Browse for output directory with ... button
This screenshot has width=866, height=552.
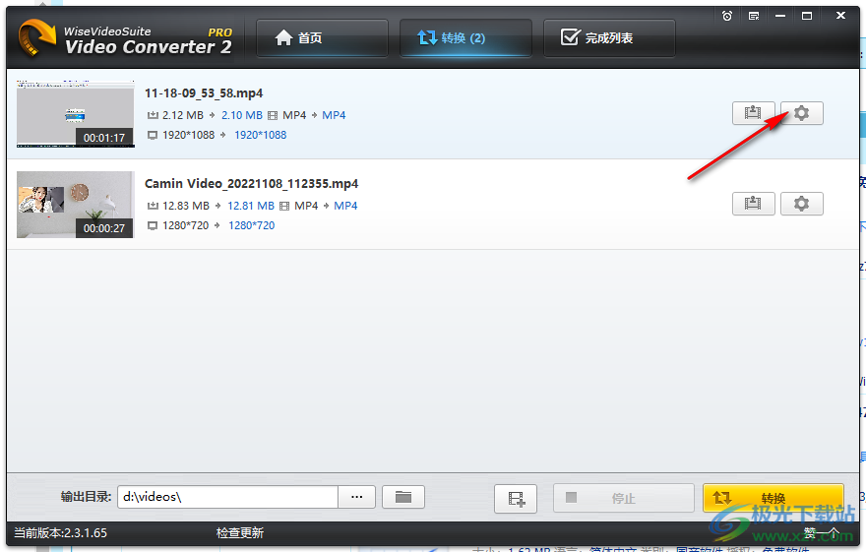pyautogui.click(x=357, y=497)
